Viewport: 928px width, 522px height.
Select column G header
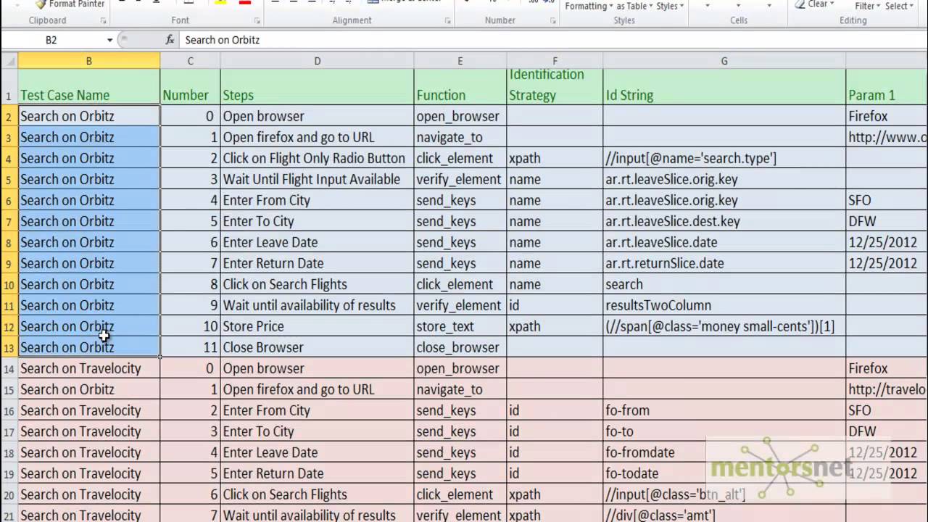pyautogui.click(x=724, y=61)
